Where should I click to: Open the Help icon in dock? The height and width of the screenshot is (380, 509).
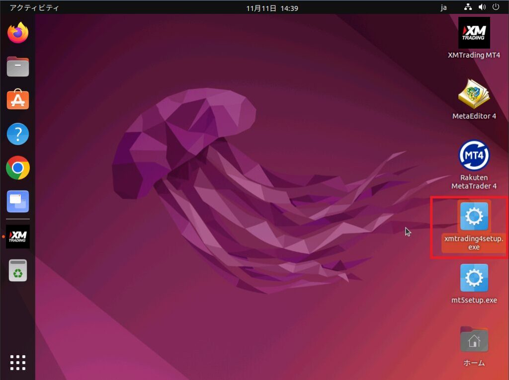pyautogui.click(x=18, y=134)
